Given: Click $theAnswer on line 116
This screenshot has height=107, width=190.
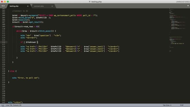Looking at the screenshot, I should [31, 42].
